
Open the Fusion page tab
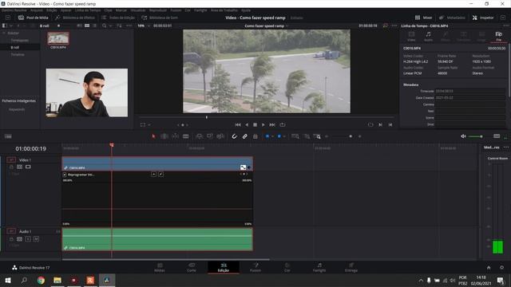(255, 267)
